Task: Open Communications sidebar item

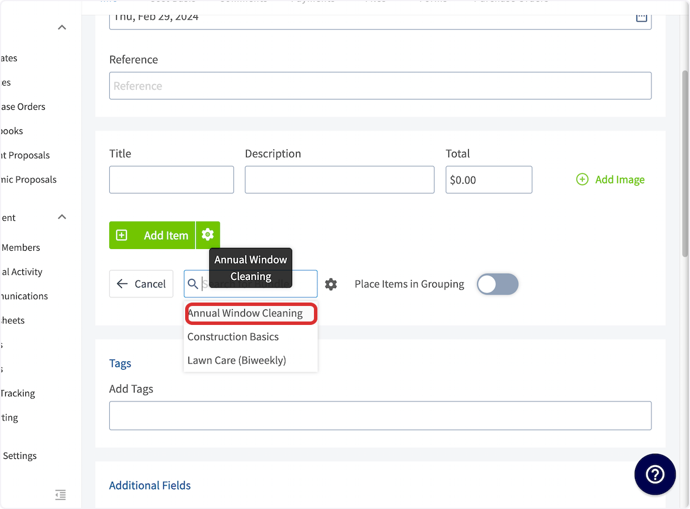Action: click(x=24, y=296)
